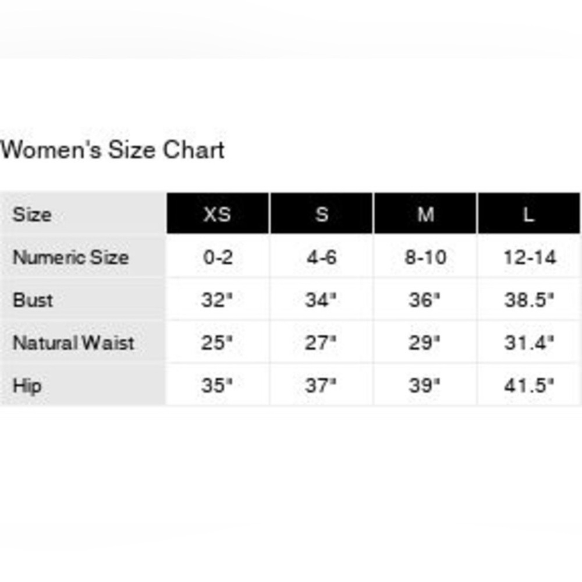Click the Women's Size Chart heading

[x=112, y=150]
